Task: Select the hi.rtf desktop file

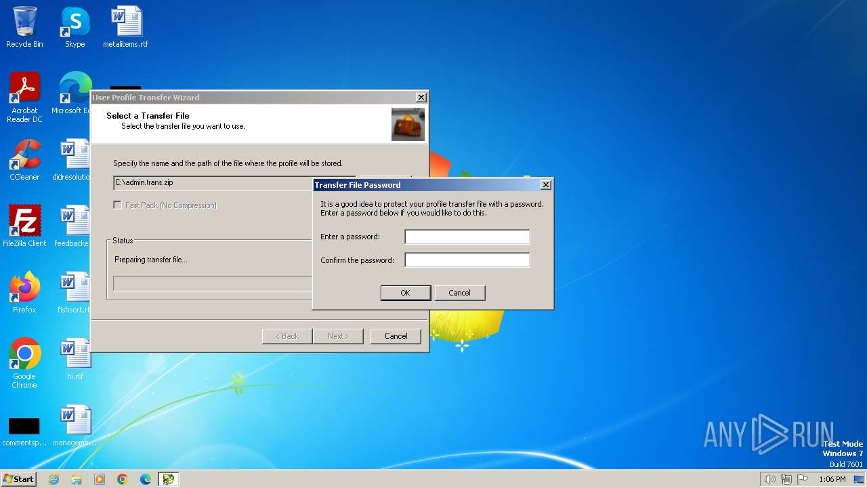Action: tap(75, 359)
